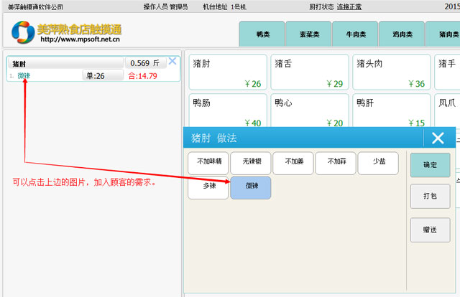Viewport: 460px width, 297px height.
Task: Select the 不加蒜 preference
Action: (x=336, y=164)
